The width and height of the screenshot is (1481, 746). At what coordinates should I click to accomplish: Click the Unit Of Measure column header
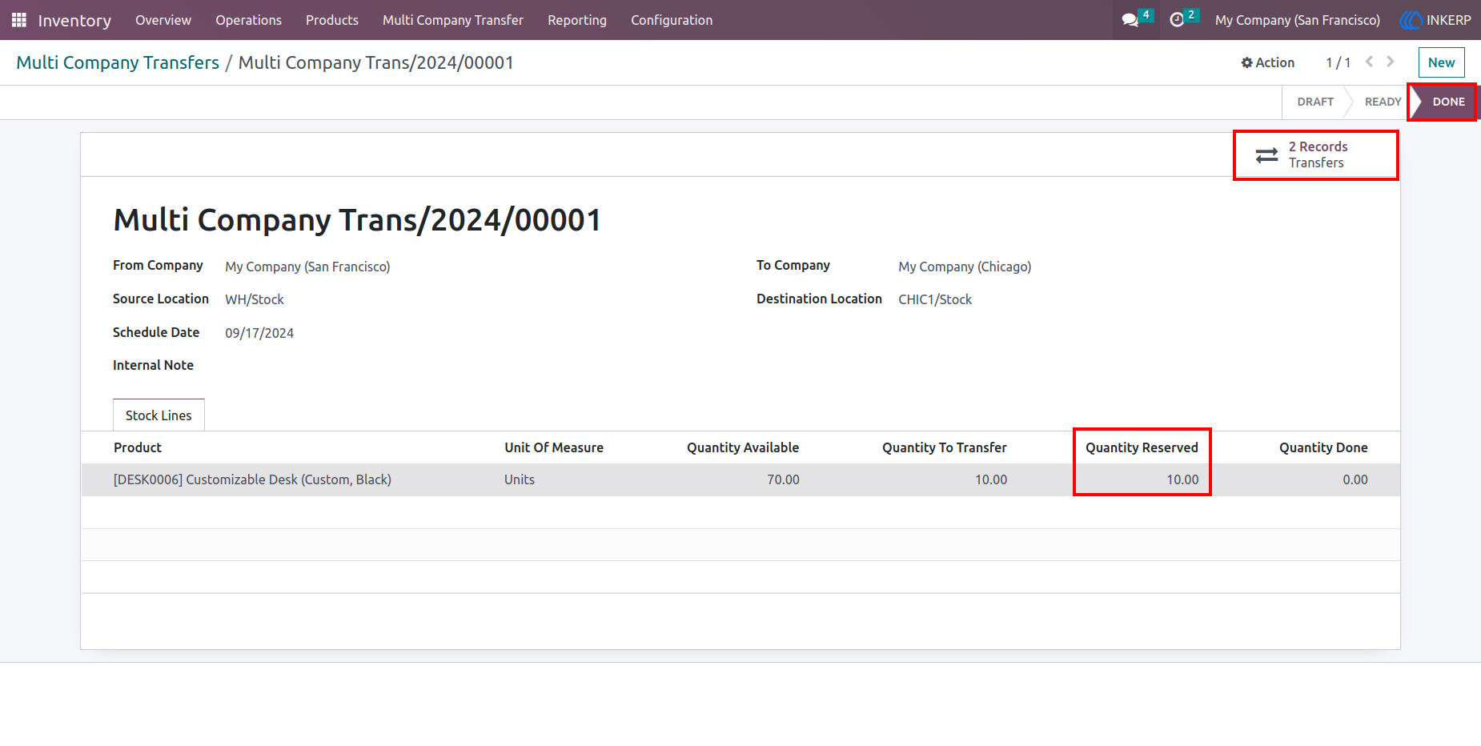coord(554,447)
